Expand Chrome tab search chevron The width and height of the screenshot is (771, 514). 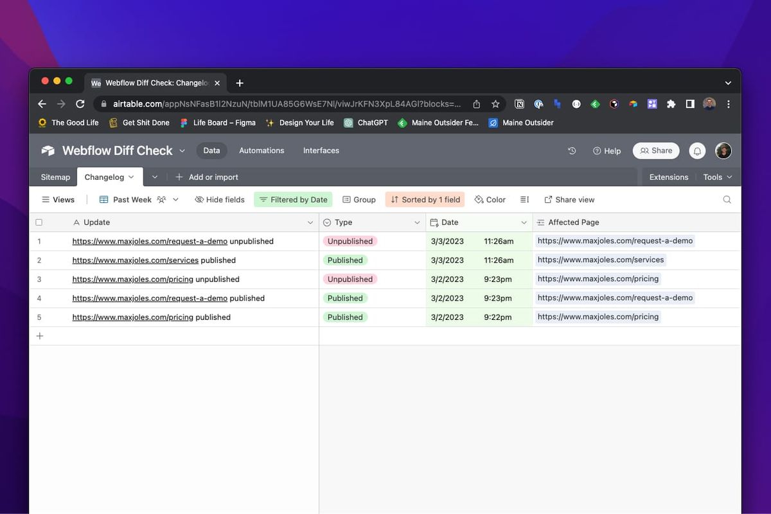(x=728, y=84)
